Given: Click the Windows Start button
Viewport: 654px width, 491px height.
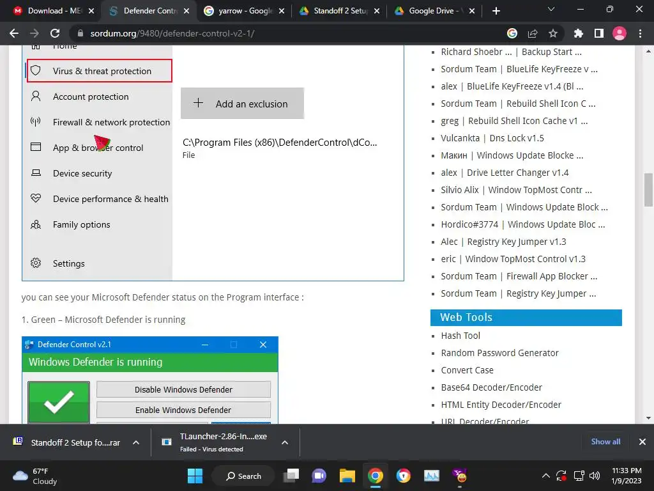Looking at the screenshot, I should pyautogui.click(x=195, y=476).
